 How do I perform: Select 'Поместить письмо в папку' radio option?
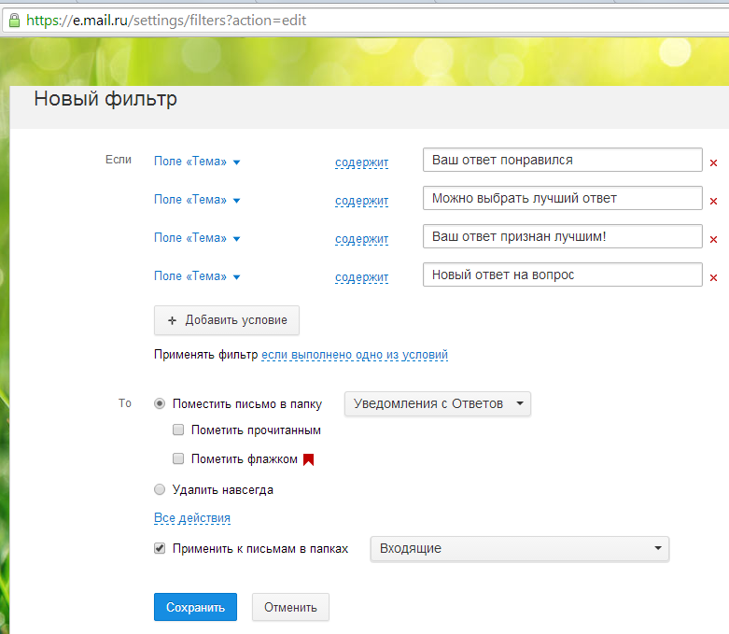coord(160,403)
